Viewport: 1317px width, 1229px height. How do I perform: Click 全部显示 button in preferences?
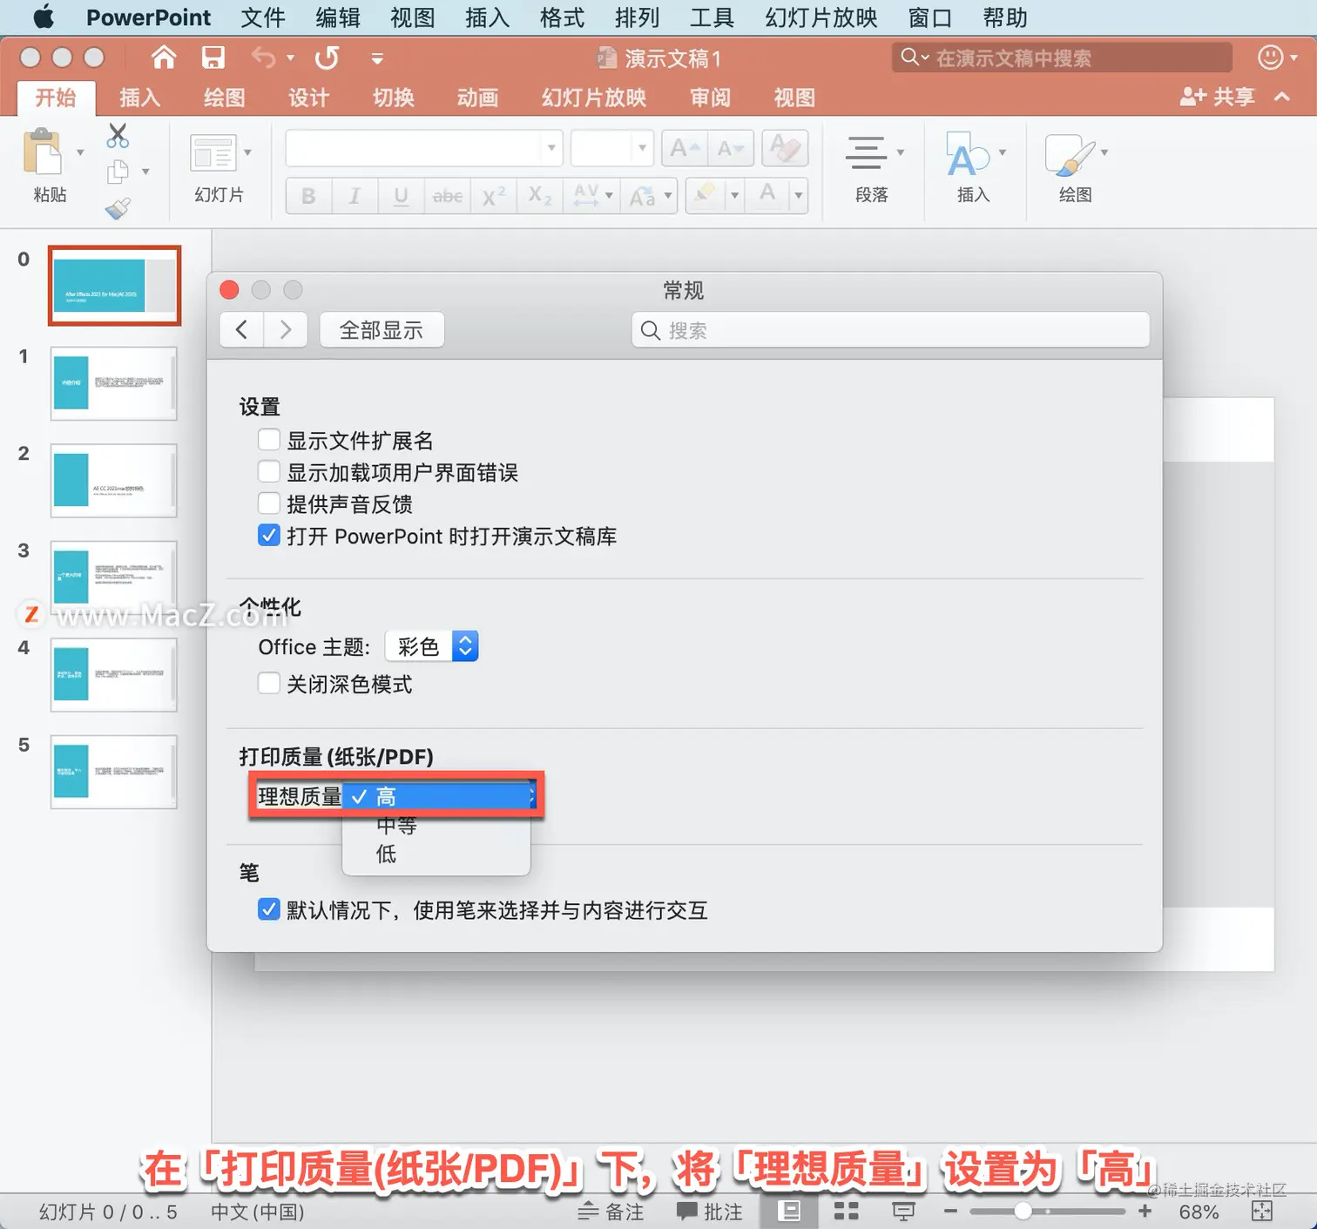(x=382, y=330)
